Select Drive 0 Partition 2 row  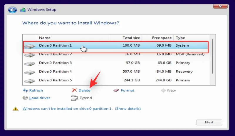click(x=115, y=54)
